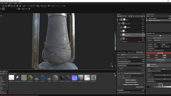The width and height of the screenshot is (171, 96).
Task: Toggle the height channel button
Action: (156, 55)
